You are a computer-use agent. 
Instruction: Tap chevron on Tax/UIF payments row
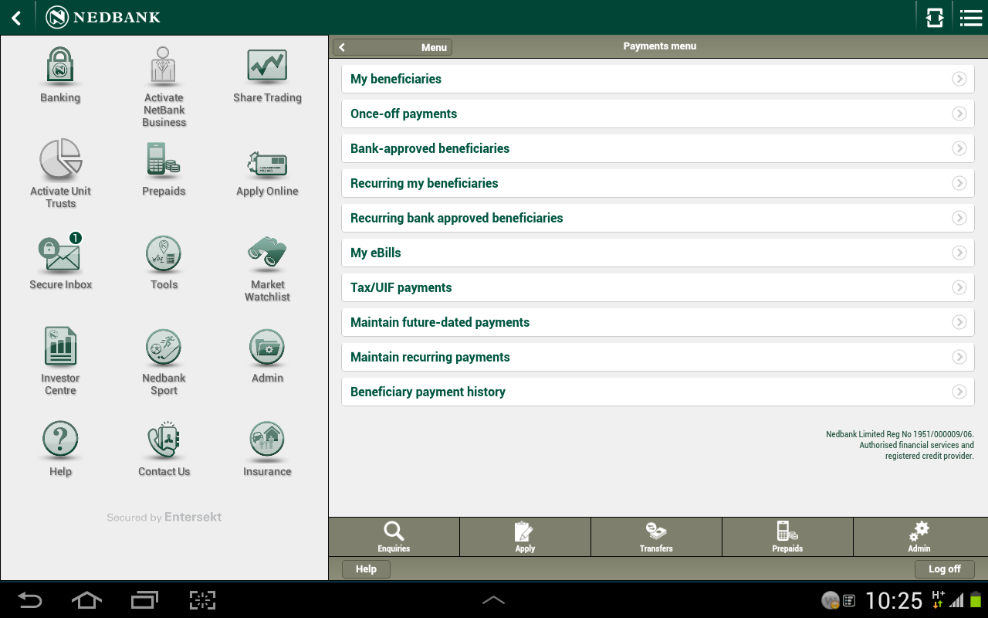pyautogui.click(x=959, y=287)
